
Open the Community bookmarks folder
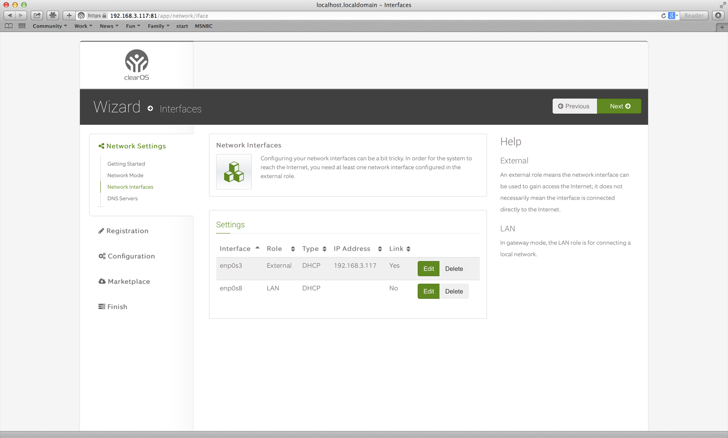coord(49,26)
